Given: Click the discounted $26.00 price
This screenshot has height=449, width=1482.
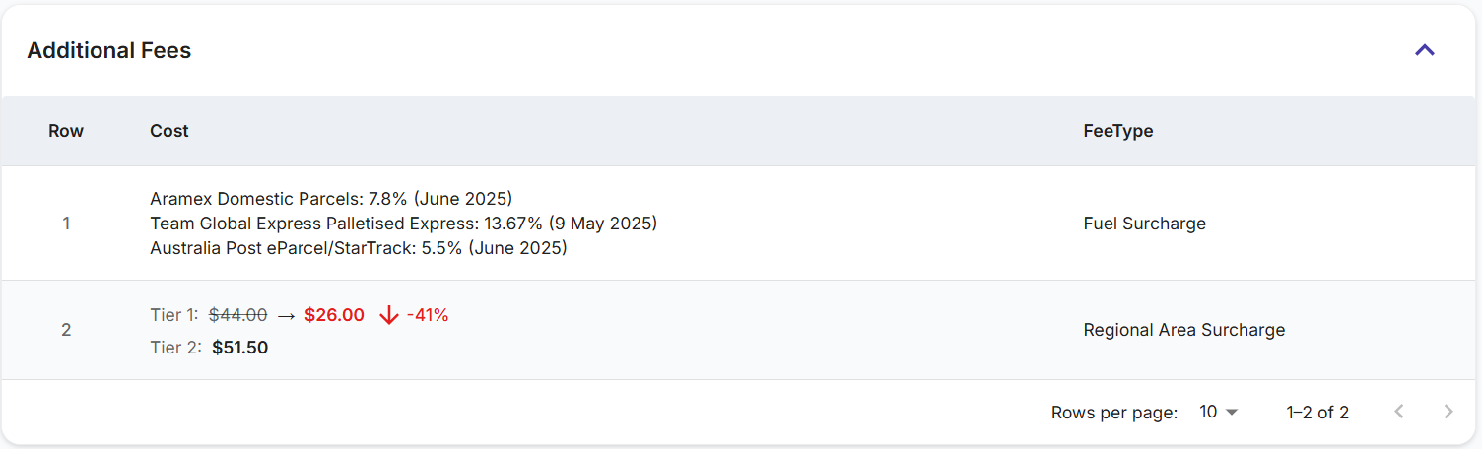Looking at the screenshot, I should coord(334,315).
